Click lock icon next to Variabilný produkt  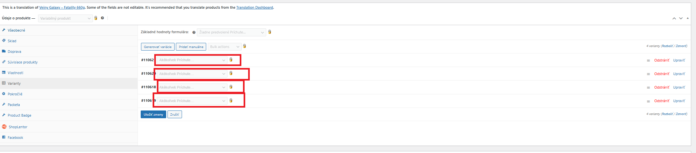pos(96,18)
